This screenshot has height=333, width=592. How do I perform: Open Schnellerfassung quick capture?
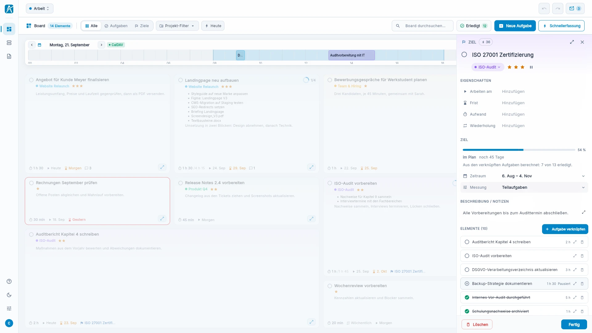561,26
